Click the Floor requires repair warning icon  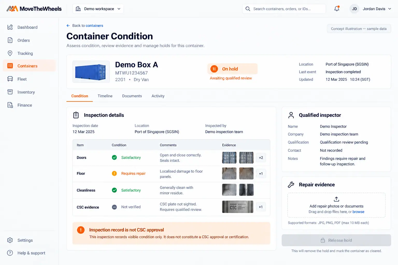click(114, 173)
